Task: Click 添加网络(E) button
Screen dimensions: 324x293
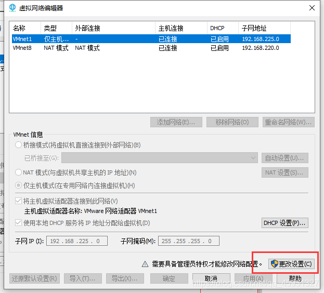Action: [x=176, y=122]
